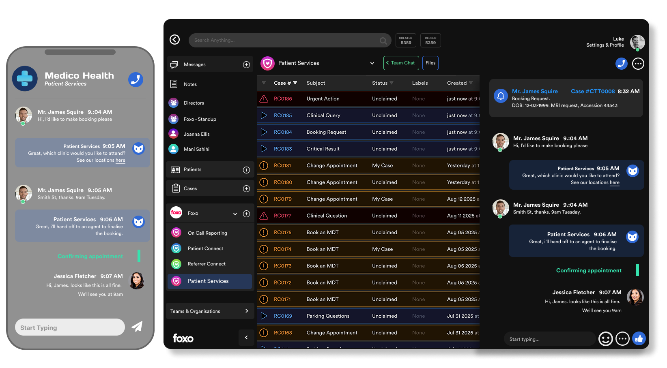Click inside Start typing chat field

[x=550, y=339]
